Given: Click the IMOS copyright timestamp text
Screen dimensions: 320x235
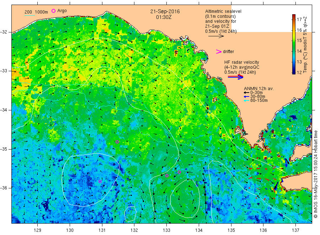Looking at the screenshot, I should 316,174.
